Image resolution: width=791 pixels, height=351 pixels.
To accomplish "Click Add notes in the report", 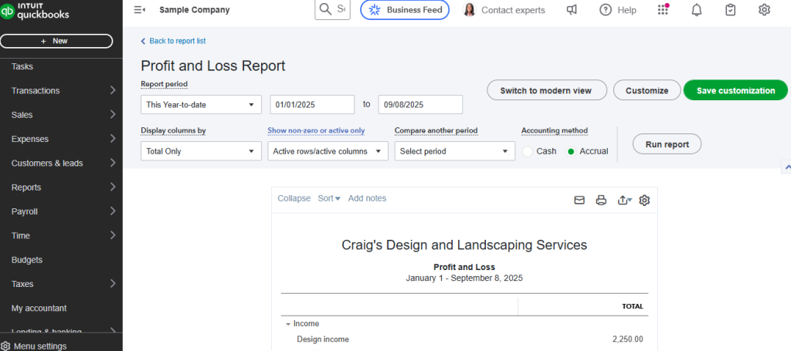I will 367,198.
